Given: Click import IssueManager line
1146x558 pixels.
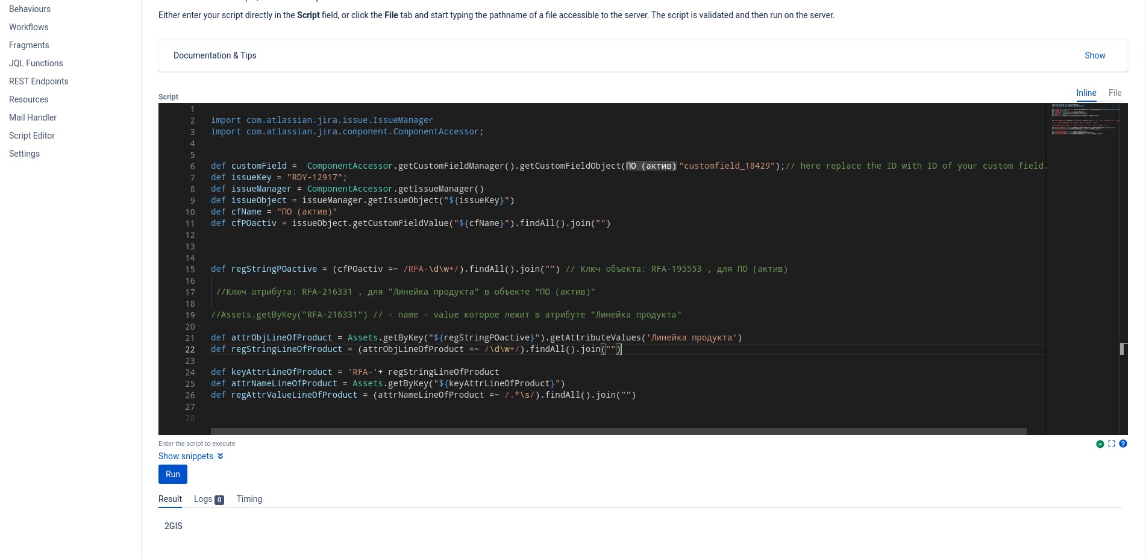Looking at the screenshot, I should coord(322,120).
